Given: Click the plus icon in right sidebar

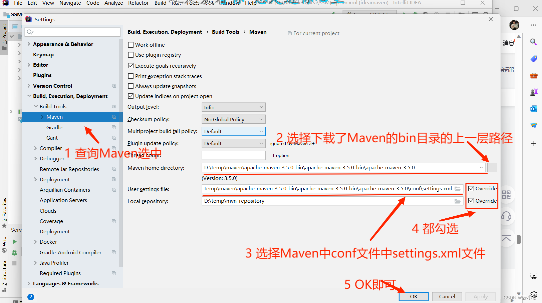Looking at the screenshot, I should pyautogui.click(x=534, y=144).
